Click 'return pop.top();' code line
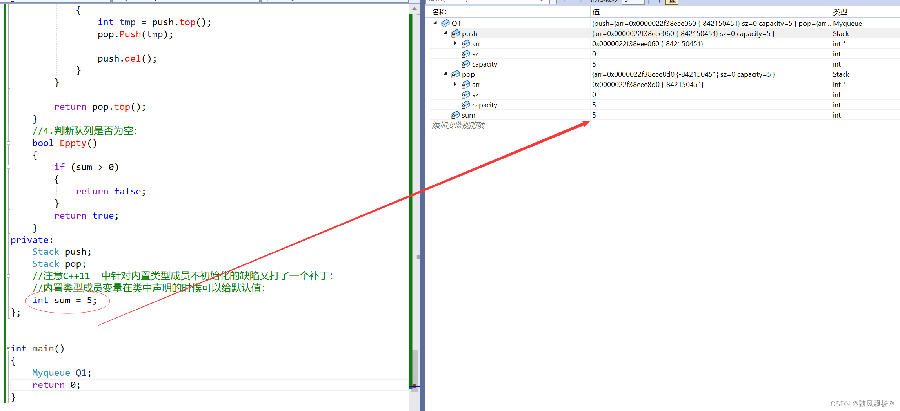This screenshot has width=900, height=411. 100,107
